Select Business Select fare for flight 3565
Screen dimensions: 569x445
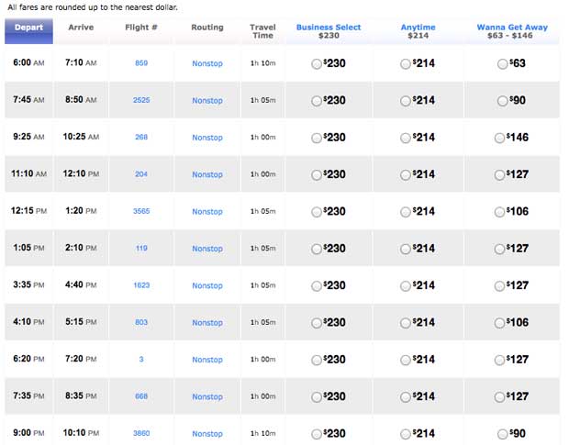tap(317, 212)
